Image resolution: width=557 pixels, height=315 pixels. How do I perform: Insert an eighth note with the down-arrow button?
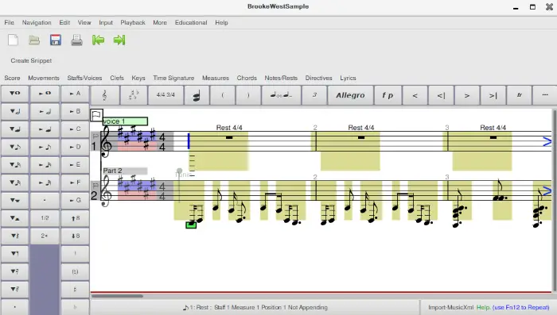[x=14, y=147]
